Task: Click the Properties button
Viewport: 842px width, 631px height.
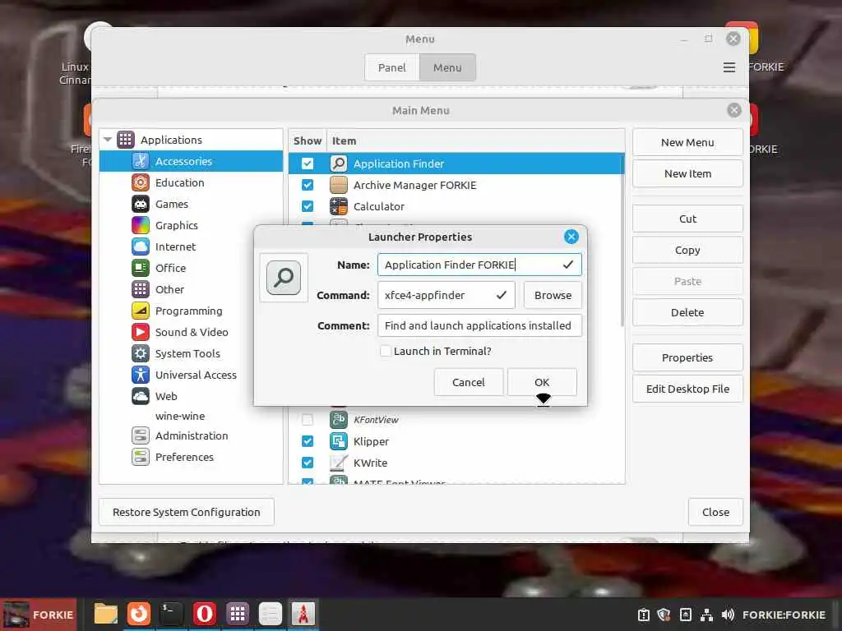Action: 687,358
